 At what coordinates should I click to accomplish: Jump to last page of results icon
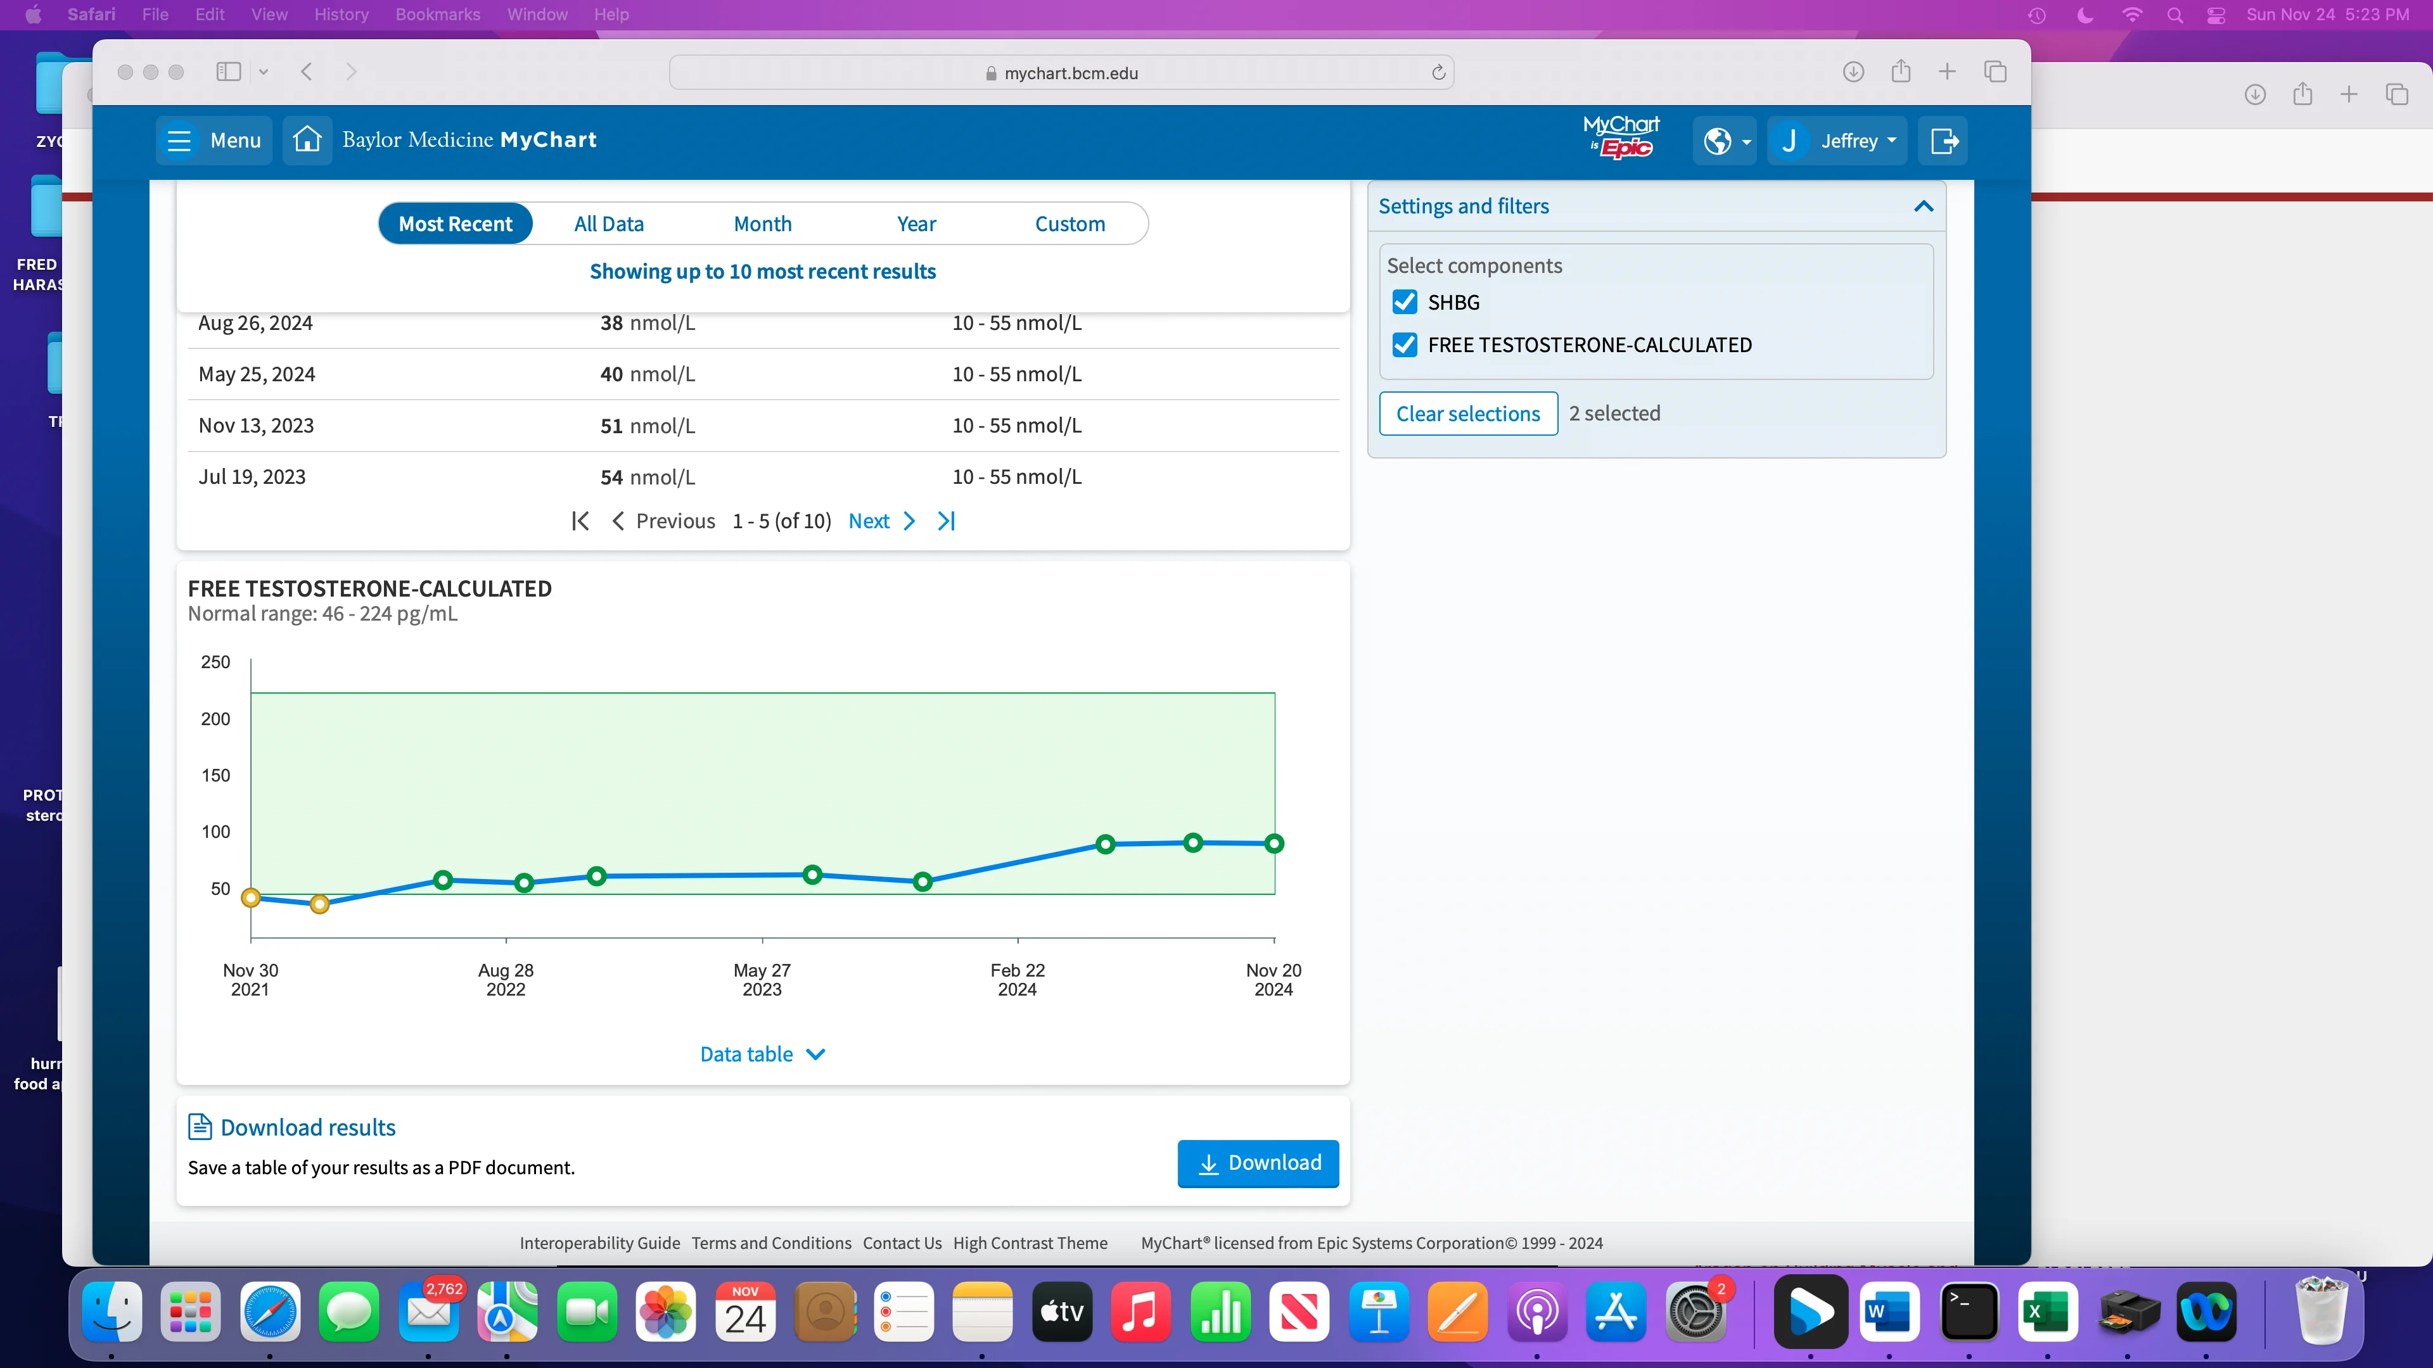(947, 521)
